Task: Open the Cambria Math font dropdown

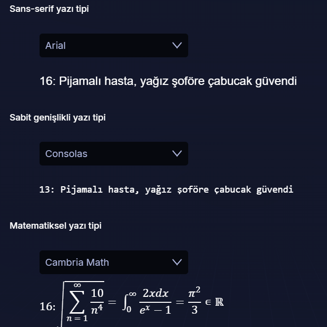Action: pos(113,262)
